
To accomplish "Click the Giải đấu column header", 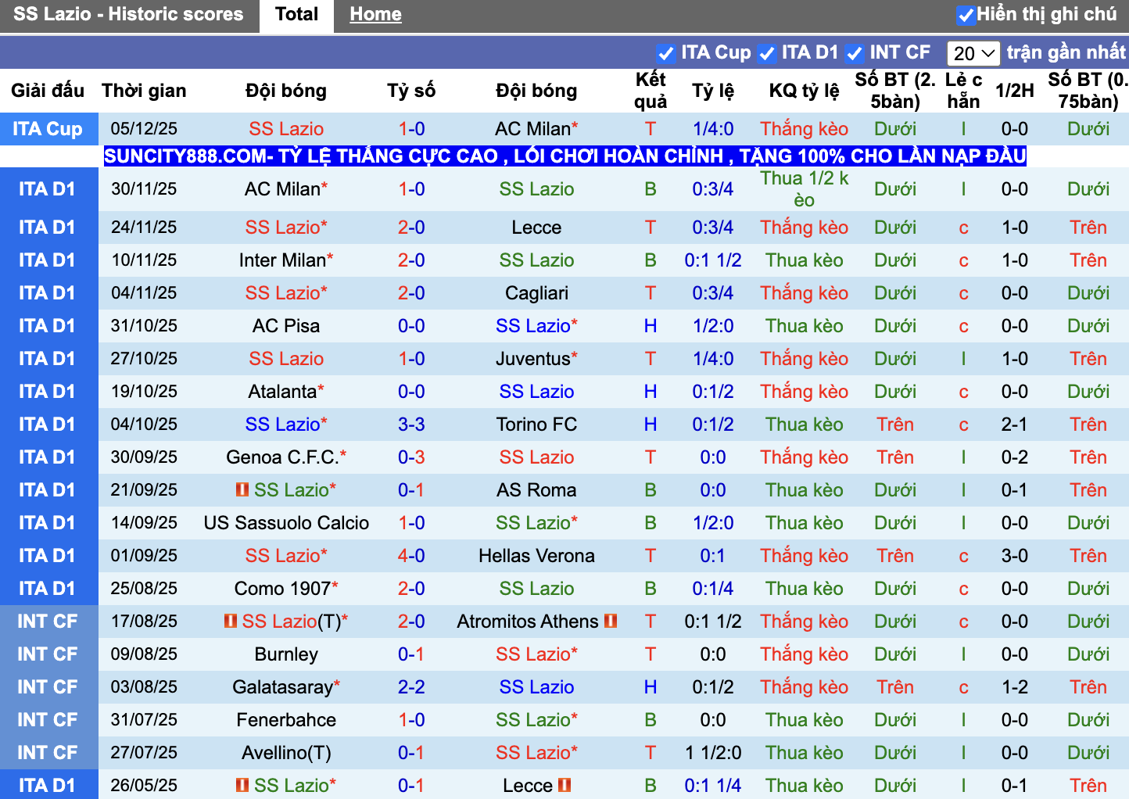I will (x=48, y=91).
